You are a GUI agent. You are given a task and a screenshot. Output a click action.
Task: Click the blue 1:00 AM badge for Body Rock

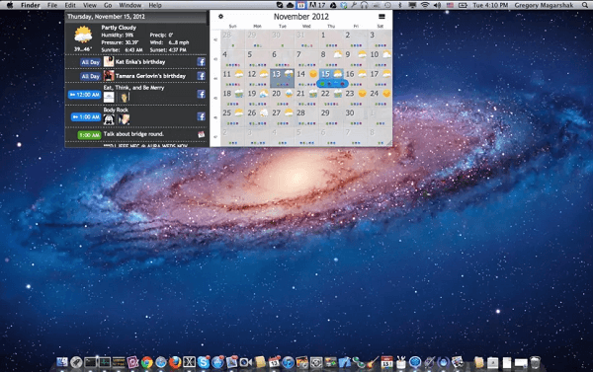tap(86, 116)
